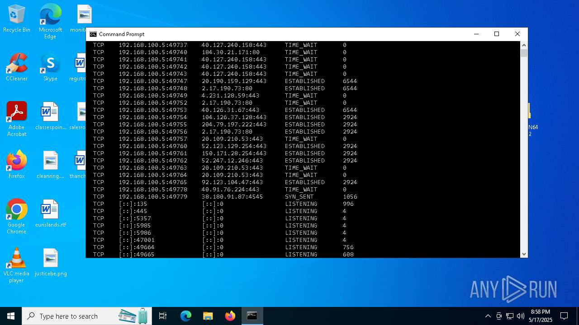Click local address [::]:47001
This screenshot has height=325, width=579.
137,240
